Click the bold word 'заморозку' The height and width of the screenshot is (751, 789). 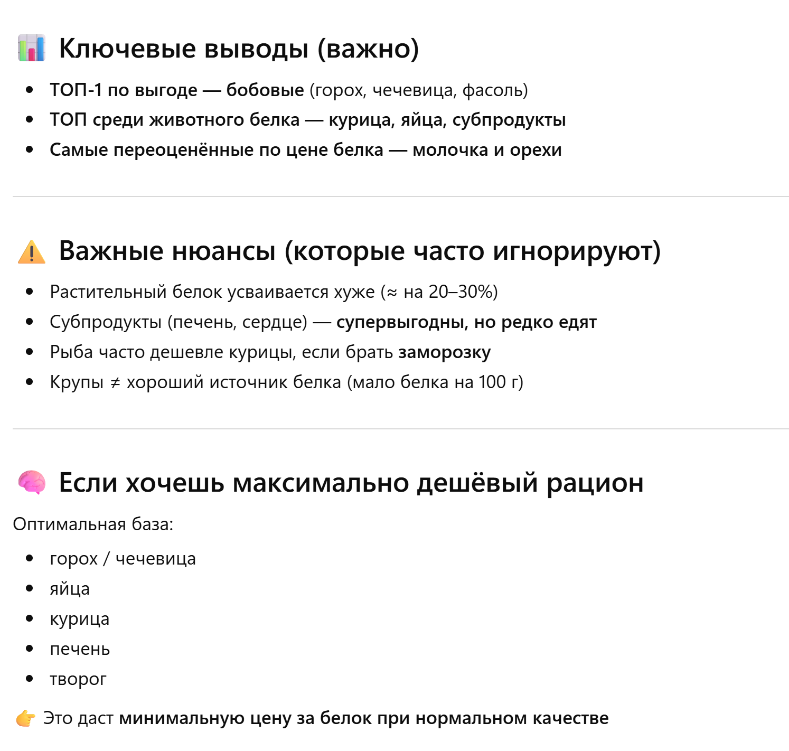click(x=444, y=352)
